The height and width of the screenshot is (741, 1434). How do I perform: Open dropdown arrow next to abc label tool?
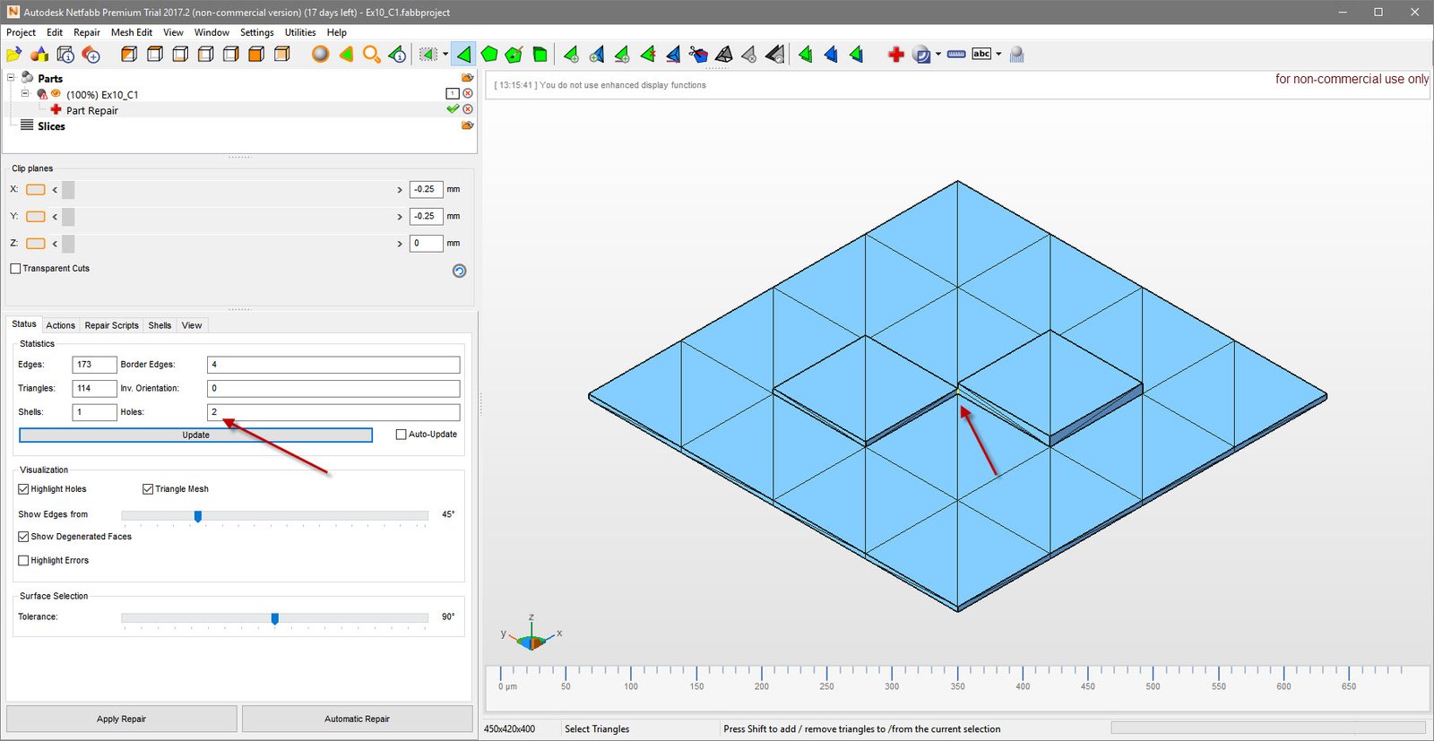pyautogui.click(x=998, y=55)
